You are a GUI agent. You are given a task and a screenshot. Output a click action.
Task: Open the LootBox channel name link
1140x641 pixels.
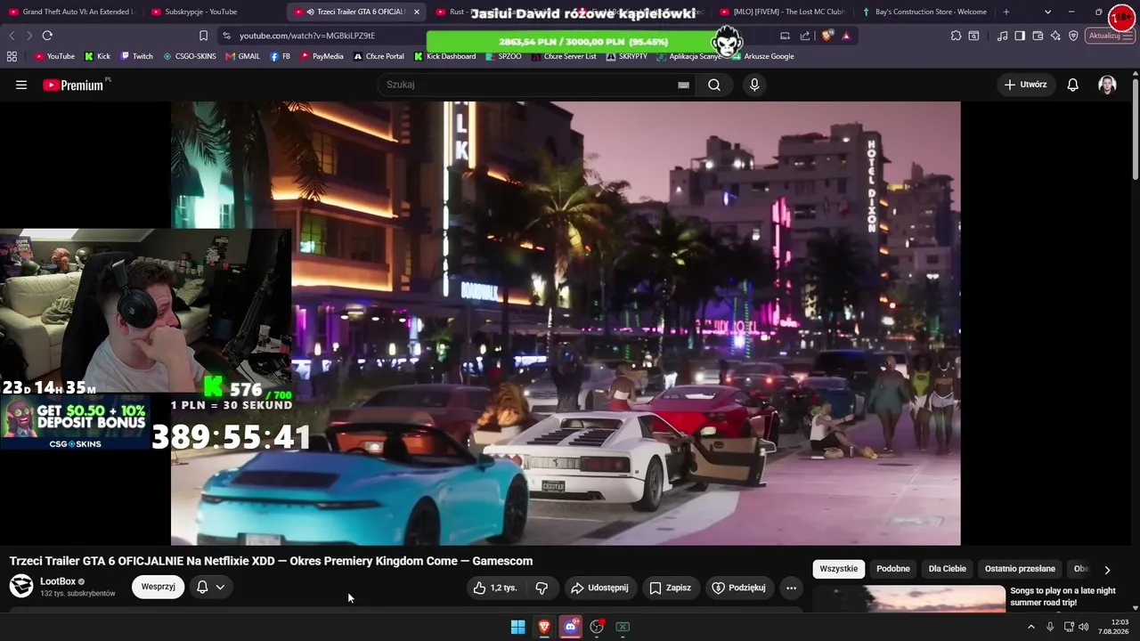click(58, 581)
